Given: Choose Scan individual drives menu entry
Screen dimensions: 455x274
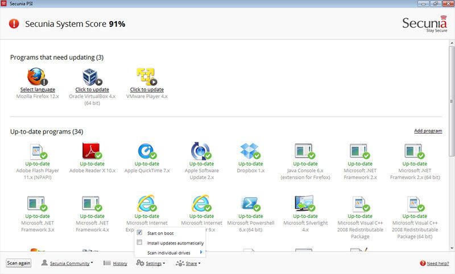Looking at the screenshot, I should (169, 252).
